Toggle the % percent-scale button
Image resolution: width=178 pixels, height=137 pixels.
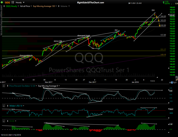tap(174, 83)
